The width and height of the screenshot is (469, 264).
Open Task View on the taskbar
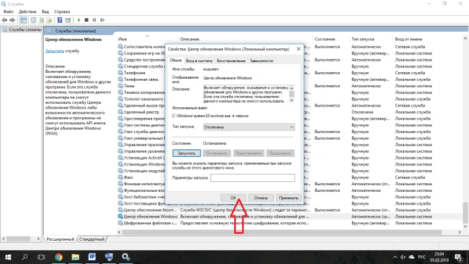41,257
